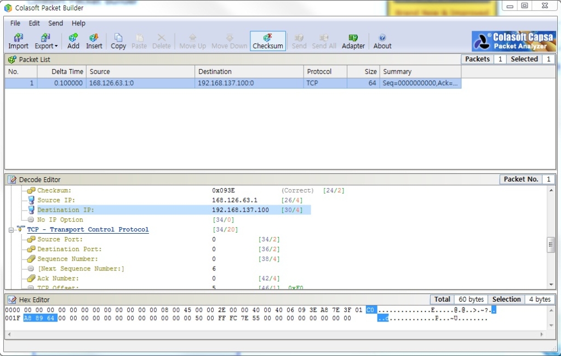Recalculate with the Checksum tool
The width and height of the screenshot is (561, 356).
point(268,41)
